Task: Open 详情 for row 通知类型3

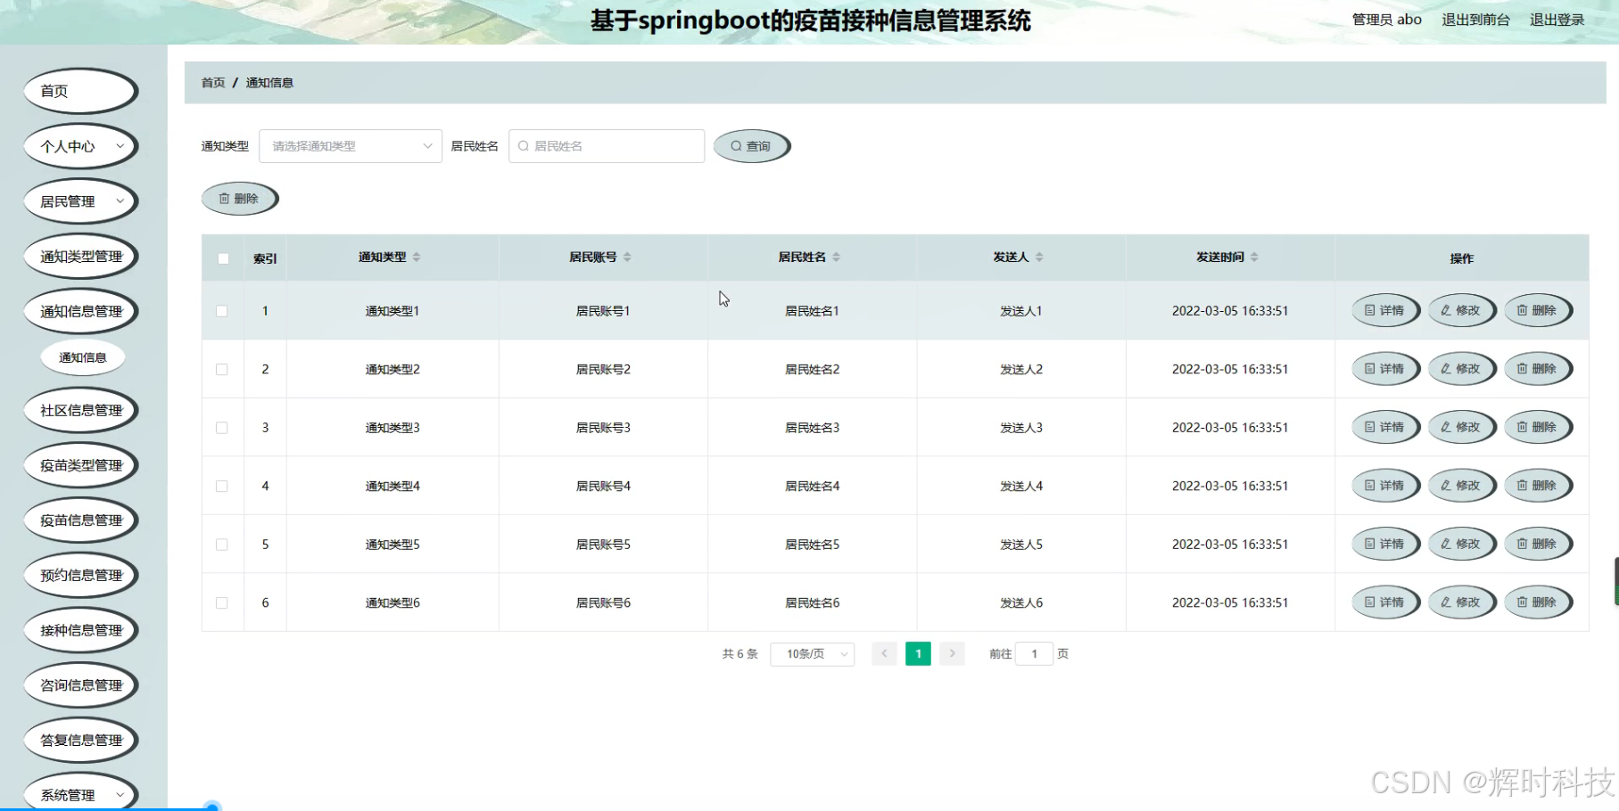Action: pyautogui.click(x=1385, y=428)
